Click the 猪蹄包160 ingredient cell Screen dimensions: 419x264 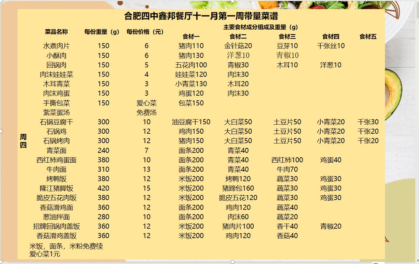click(238, 188)
